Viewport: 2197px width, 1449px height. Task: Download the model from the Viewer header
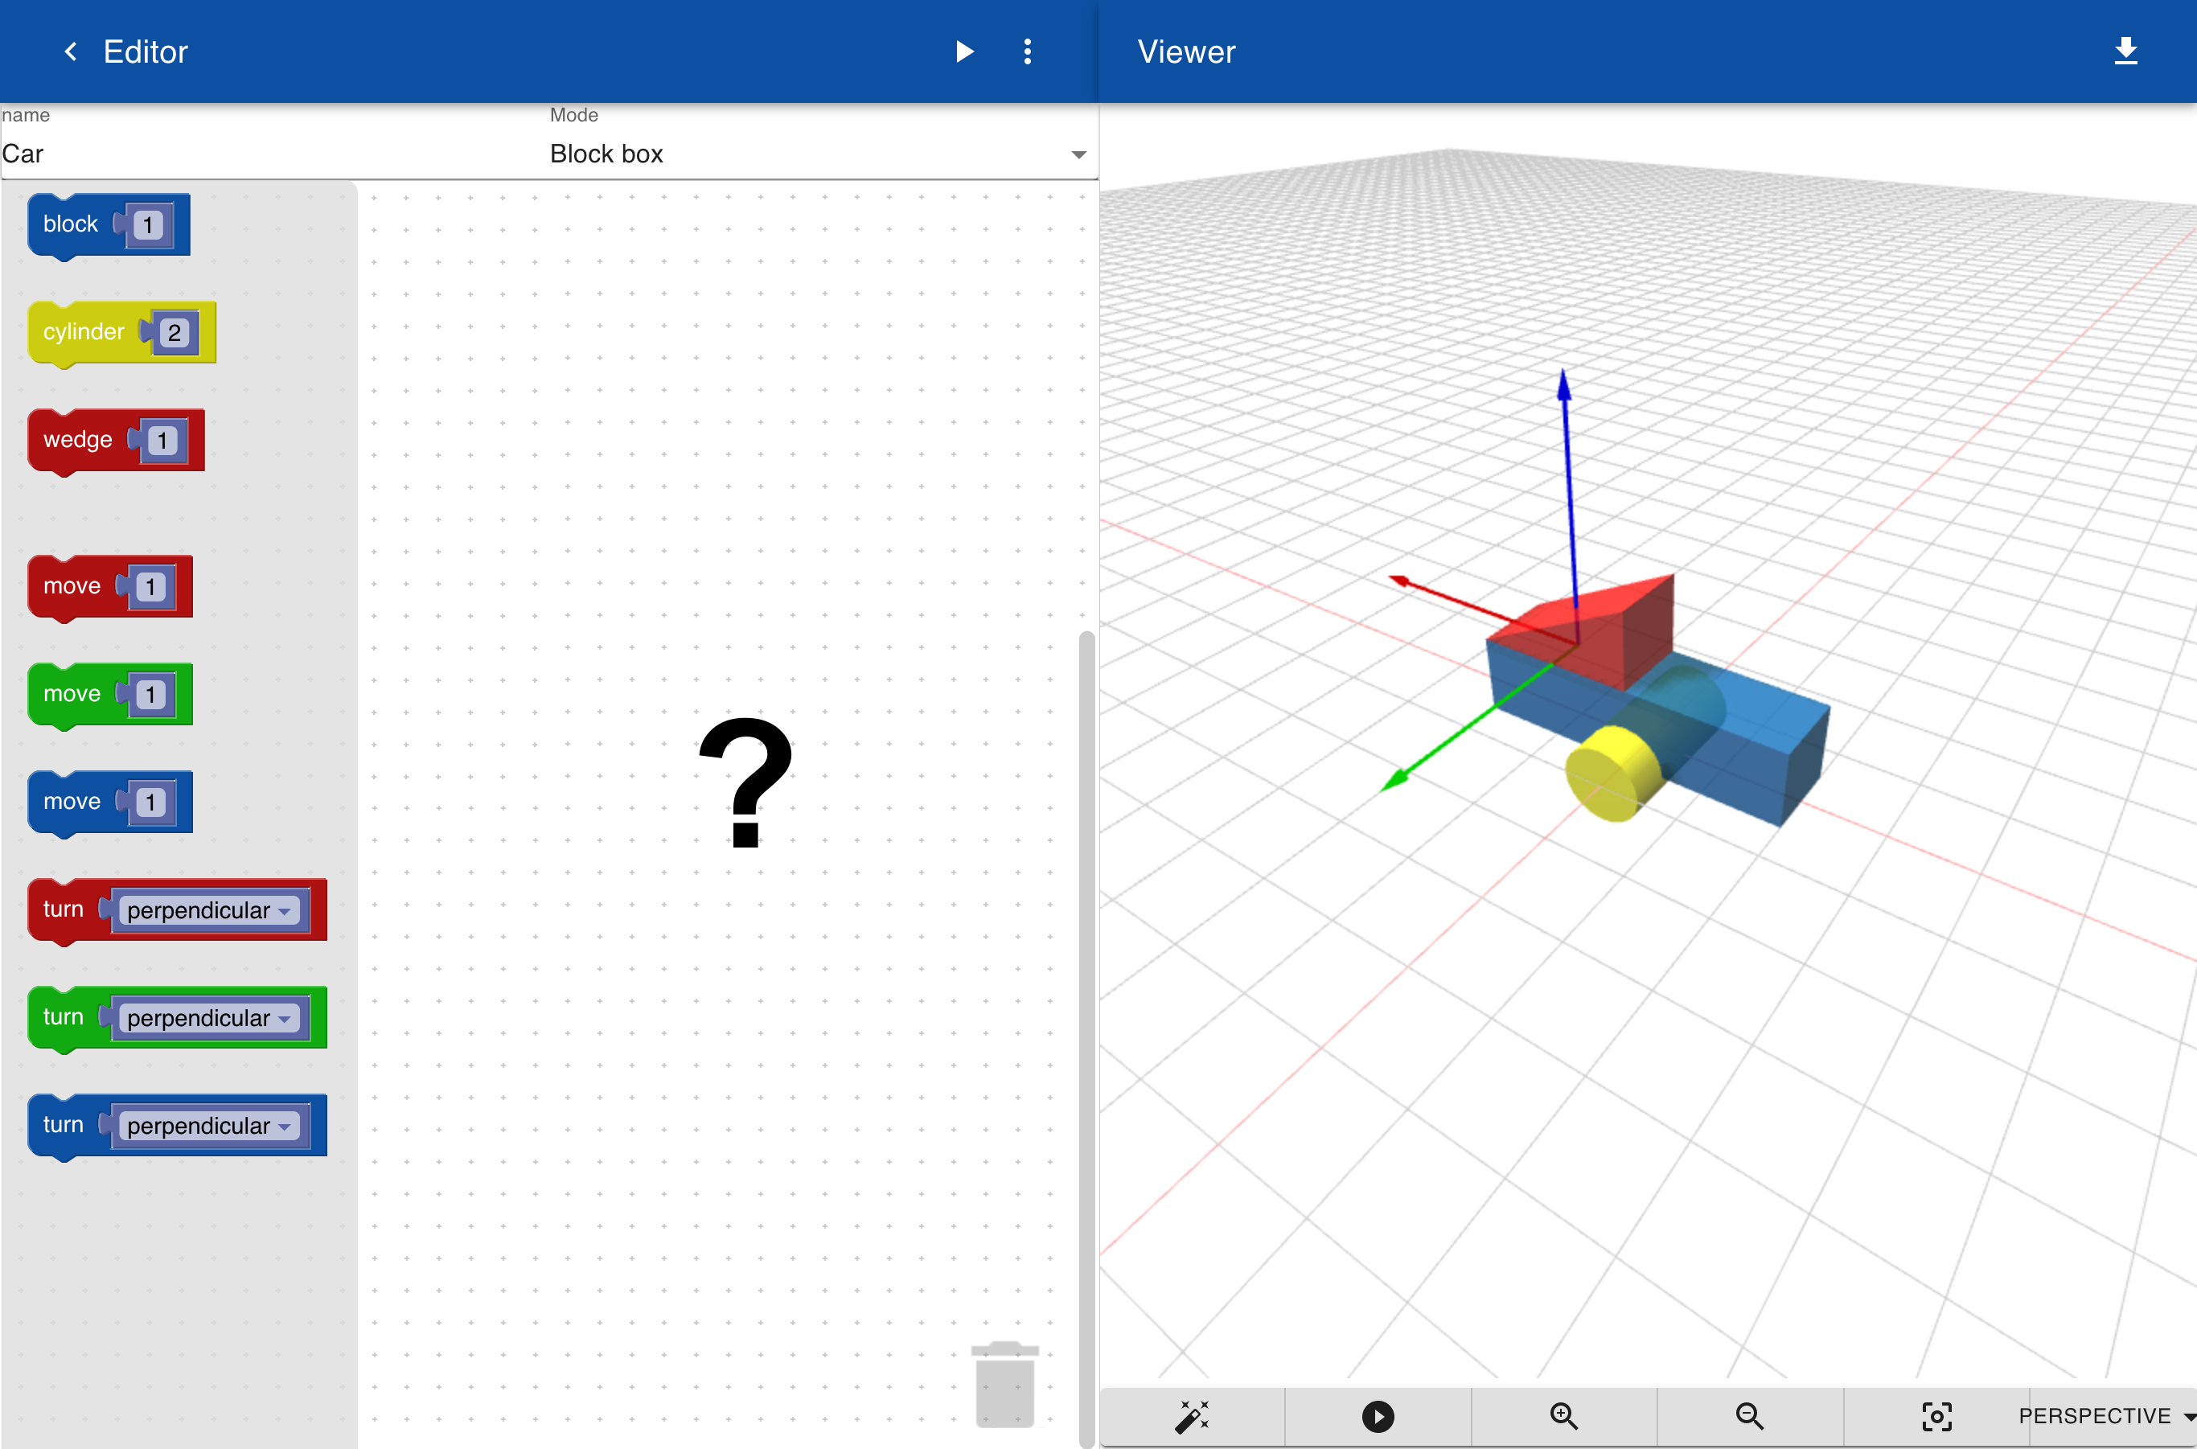pyautogui.click(x=2125, y=51)
